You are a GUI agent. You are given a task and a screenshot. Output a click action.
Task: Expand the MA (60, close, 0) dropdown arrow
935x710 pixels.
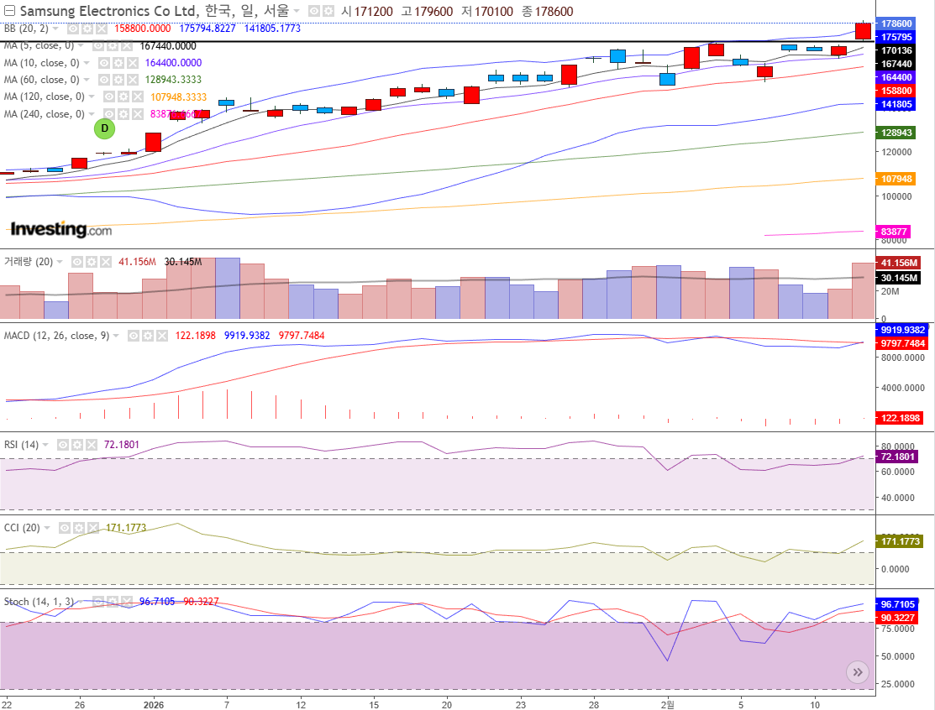(87, 79)
